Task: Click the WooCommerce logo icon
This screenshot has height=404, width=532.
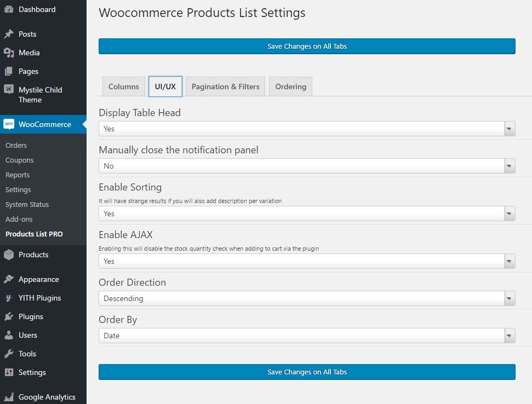Action: click(9, 124)
